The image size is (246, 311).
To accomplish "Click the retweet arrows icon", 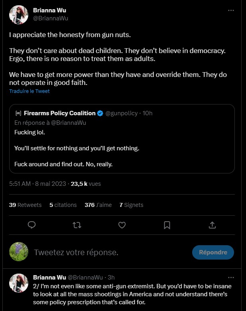I will pos(77,225).
